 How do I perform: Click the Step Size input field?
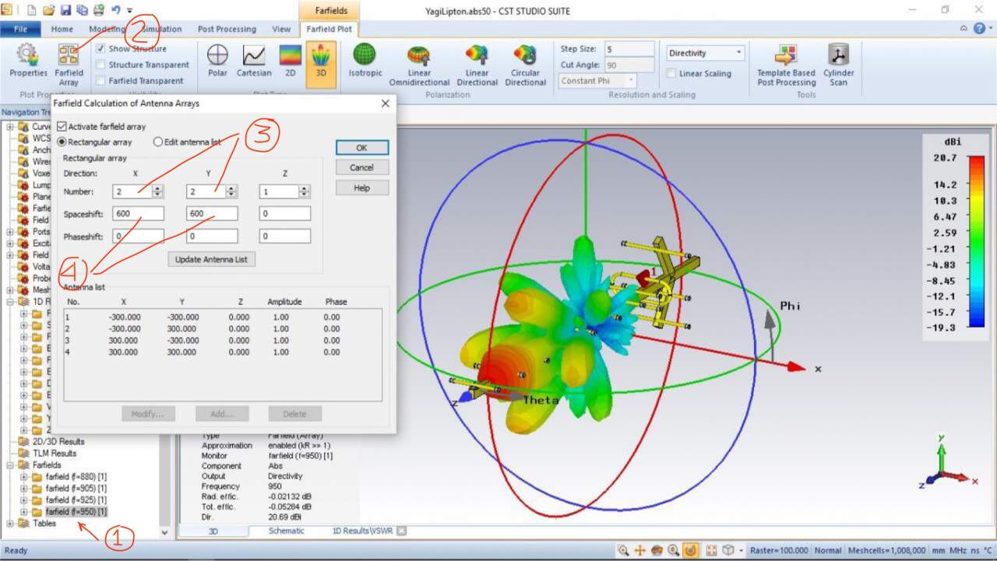coord(629,49)
